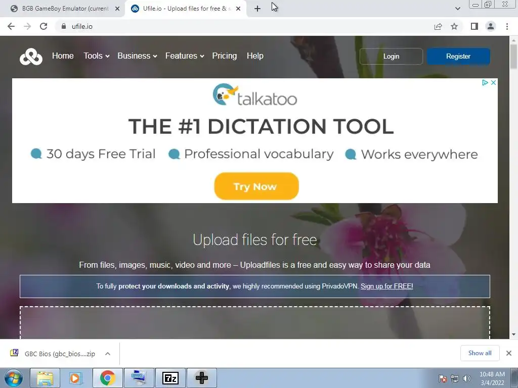
Task: Click the 'Upload files for free' heading
Action: click(255, 240)
